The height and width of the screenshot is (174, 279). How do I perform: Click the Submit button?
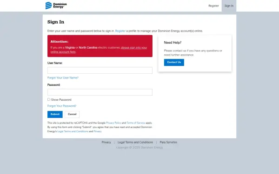point(55,114)
